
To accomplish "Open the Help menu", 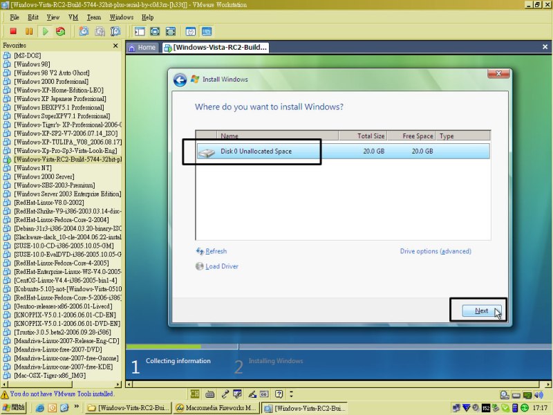I will click(x=147, y=17).
